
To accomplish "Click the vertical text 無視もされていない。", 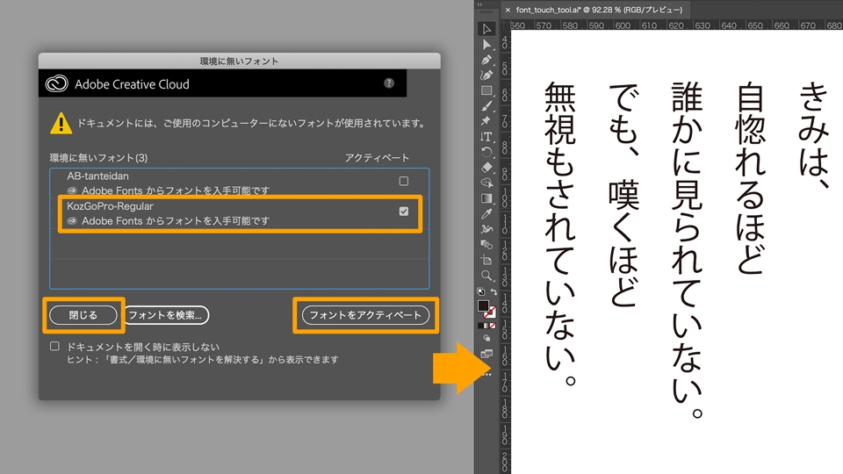I will (560, 234).
